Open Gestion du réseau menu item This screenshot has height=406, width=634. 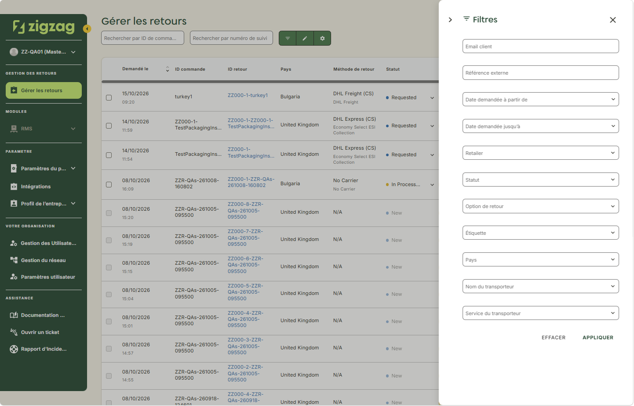[x=44, y=260]
